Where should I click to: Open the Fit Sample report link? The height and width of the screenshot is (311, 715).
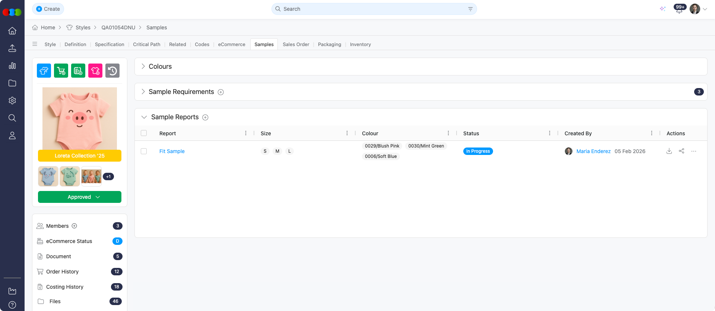point(172,151)
